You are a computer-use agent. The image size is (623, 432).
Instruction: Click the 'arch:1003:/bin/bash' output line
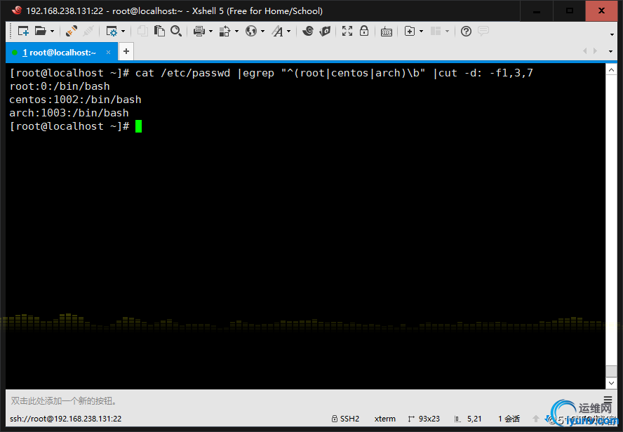point(69,113)
